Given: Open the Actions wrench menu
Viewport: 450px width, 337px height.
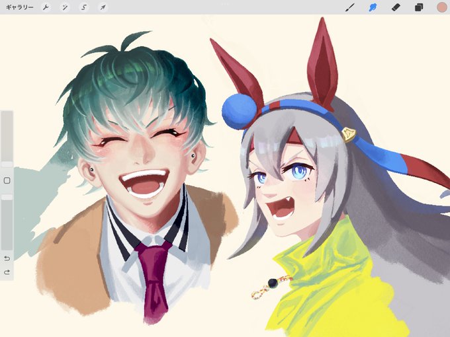Looking at the screenshot, I should (46, 7).
